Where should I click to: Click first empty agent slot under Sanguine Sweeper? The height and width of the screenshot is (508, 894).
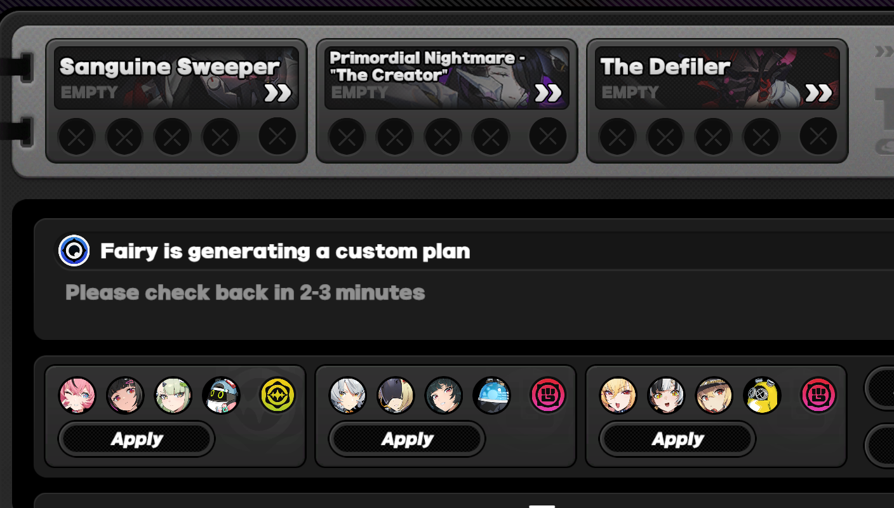pyautogui.click(x=76, y=136)
